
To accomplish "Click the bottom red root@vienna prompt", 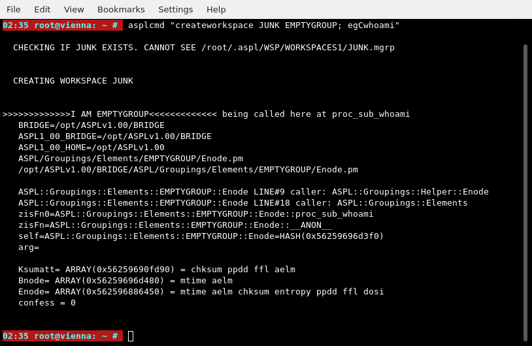I will (x=62, y=336).
